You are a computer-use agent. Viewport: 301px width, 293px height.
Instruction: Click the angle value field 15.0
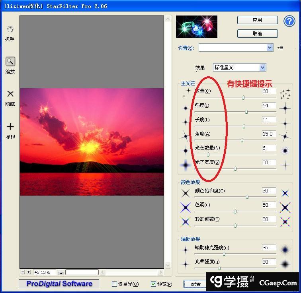(x=269, y=134)
